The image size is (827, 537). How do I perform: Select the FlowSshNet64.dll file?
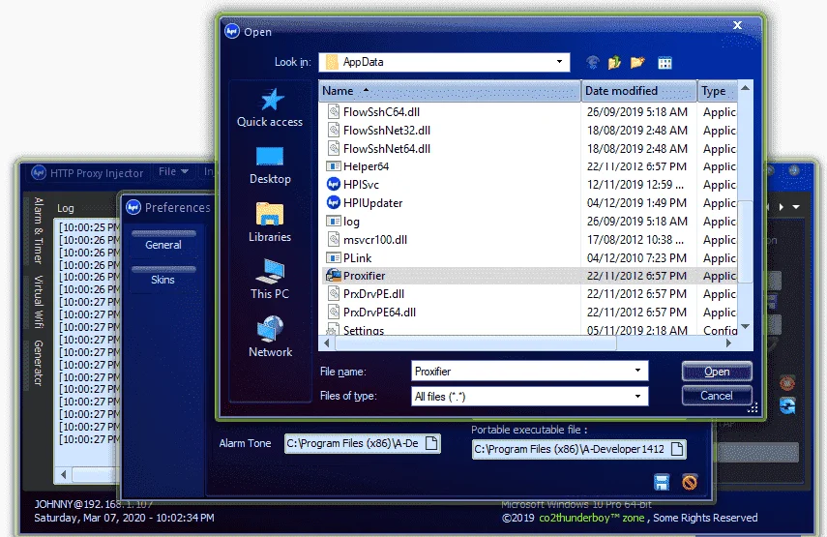click(387, 149)
